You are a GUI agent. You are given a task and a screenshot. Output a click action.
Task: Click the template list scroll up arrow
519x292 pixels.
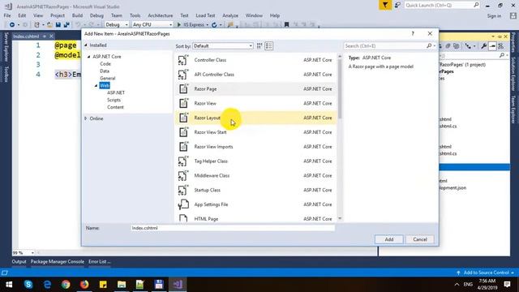coord(340,57)
